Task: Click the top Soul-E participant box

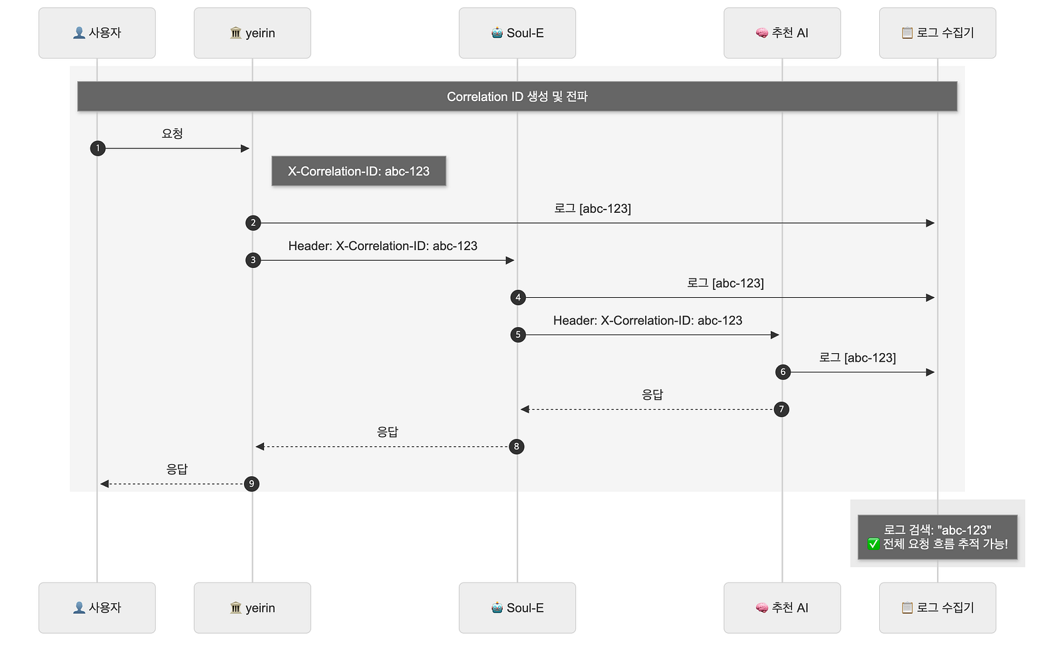Action: click(x=517, y=33)
